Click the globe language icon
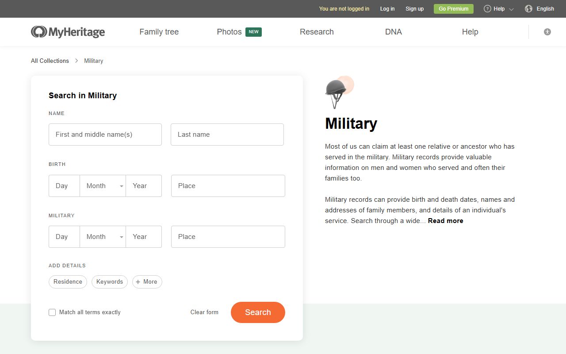Viewport: 566px width, 354px height. click(x=528, y=9)
